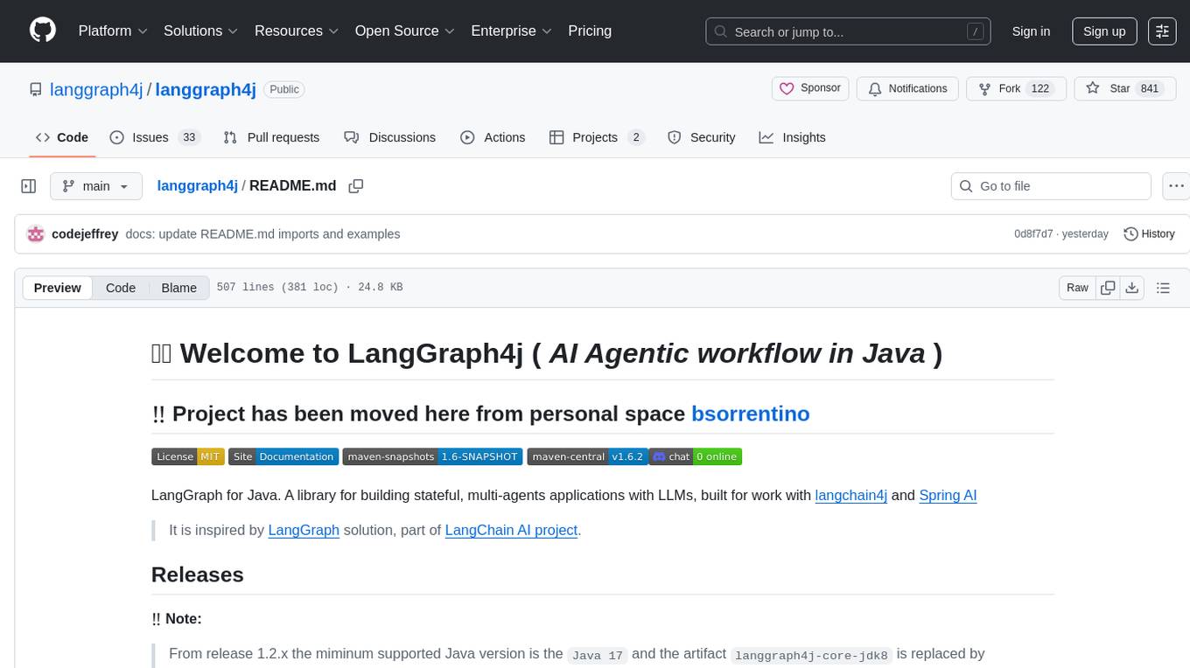
Task: Click the Site Documentation badge
Action: pyautogui.click(x=283, y=456)
